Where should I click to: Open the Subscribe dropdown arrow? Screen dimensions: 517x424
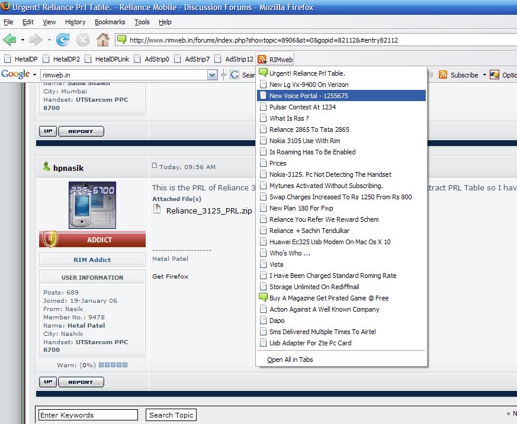click(x=484, y=75)
